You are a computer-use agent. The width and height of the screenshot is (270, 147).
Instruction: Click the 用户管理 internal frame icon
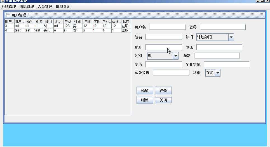coord(8,15)
